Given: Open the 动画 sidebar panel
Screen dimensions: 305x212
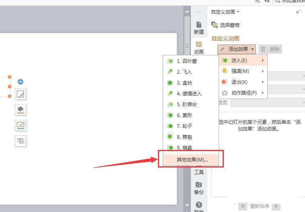Looking at the screenshot, I should (x=199, y=48).
